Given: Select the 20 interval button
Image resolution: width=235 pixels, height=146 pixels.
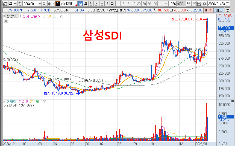Looking at the screenshot, I should click(x=139, y=4).
